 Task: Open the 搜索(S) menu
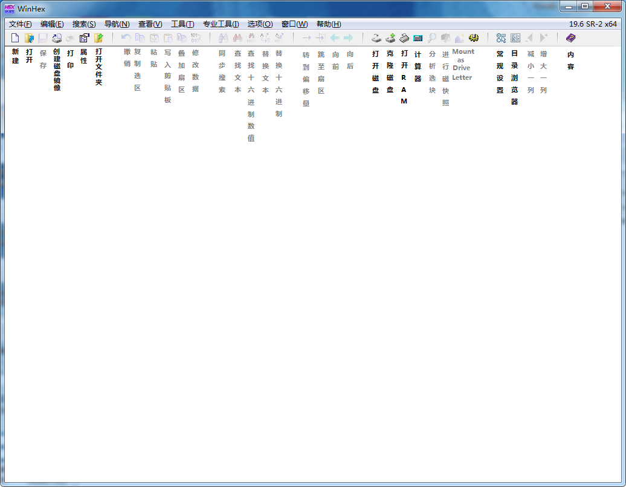pos(84,24)
